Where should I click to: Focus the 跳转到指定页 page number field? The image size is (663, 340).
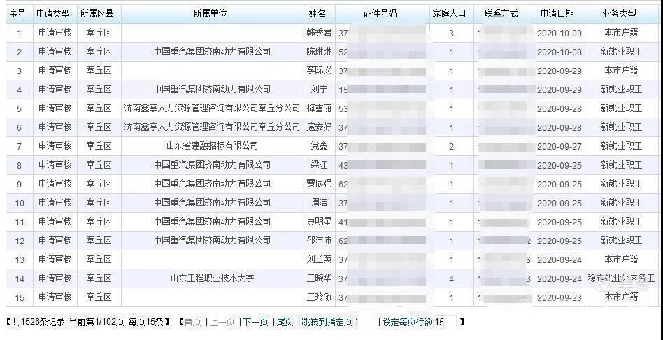coord(364,323)
